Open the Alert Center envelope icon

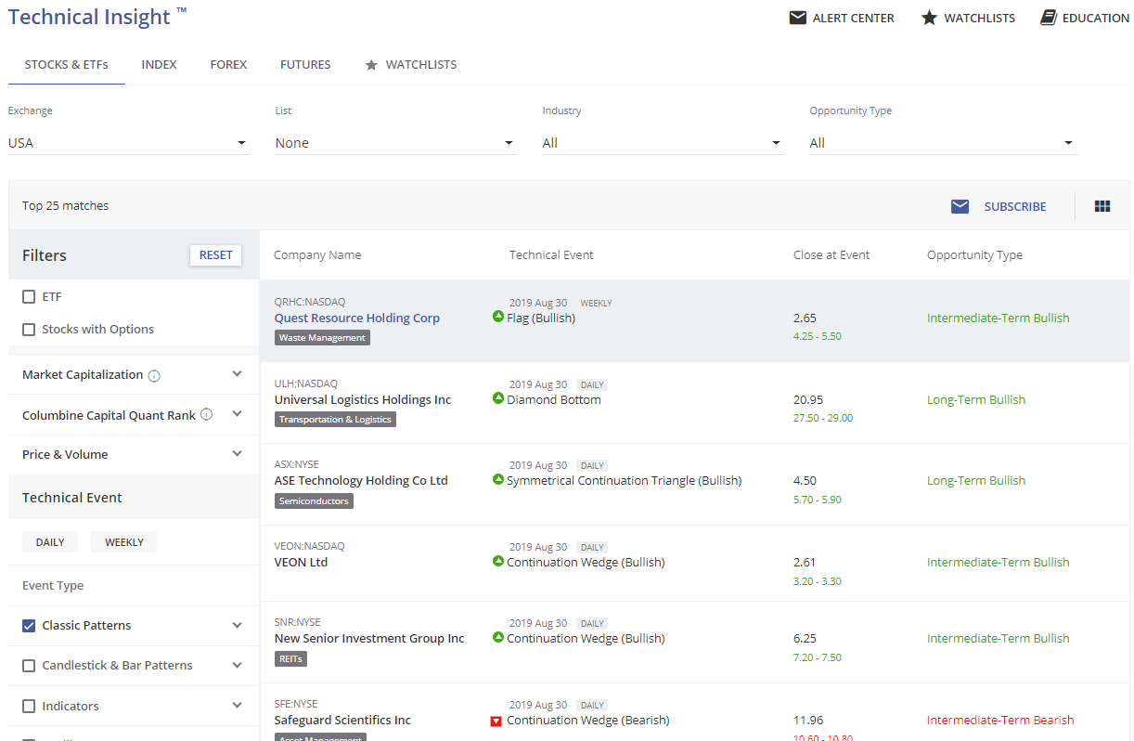[798, 18]
